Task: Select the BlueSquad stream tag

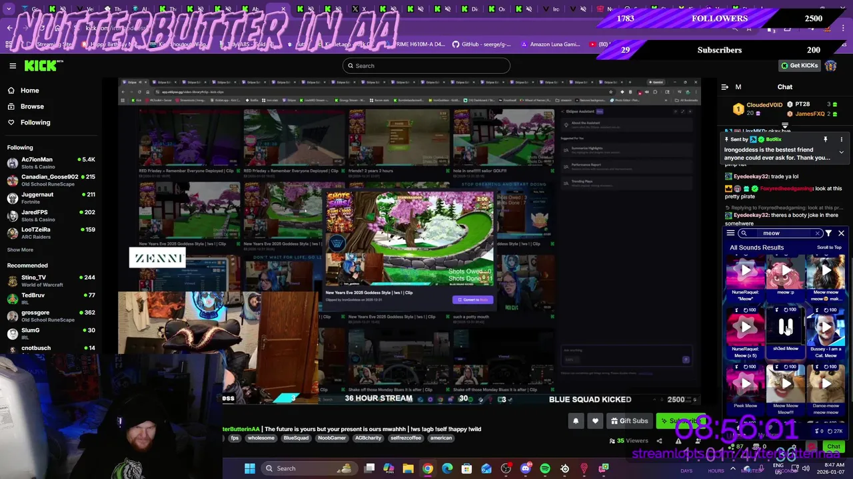Action: click(296, 438)
